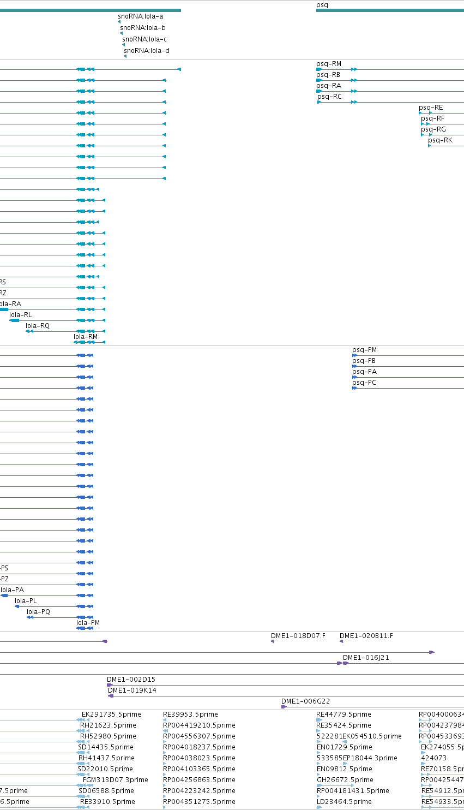The width and height of the screenshot is (464, 810).
Task: Click the psq gene label
Action: pyautogui.click(x=322, y=5)
